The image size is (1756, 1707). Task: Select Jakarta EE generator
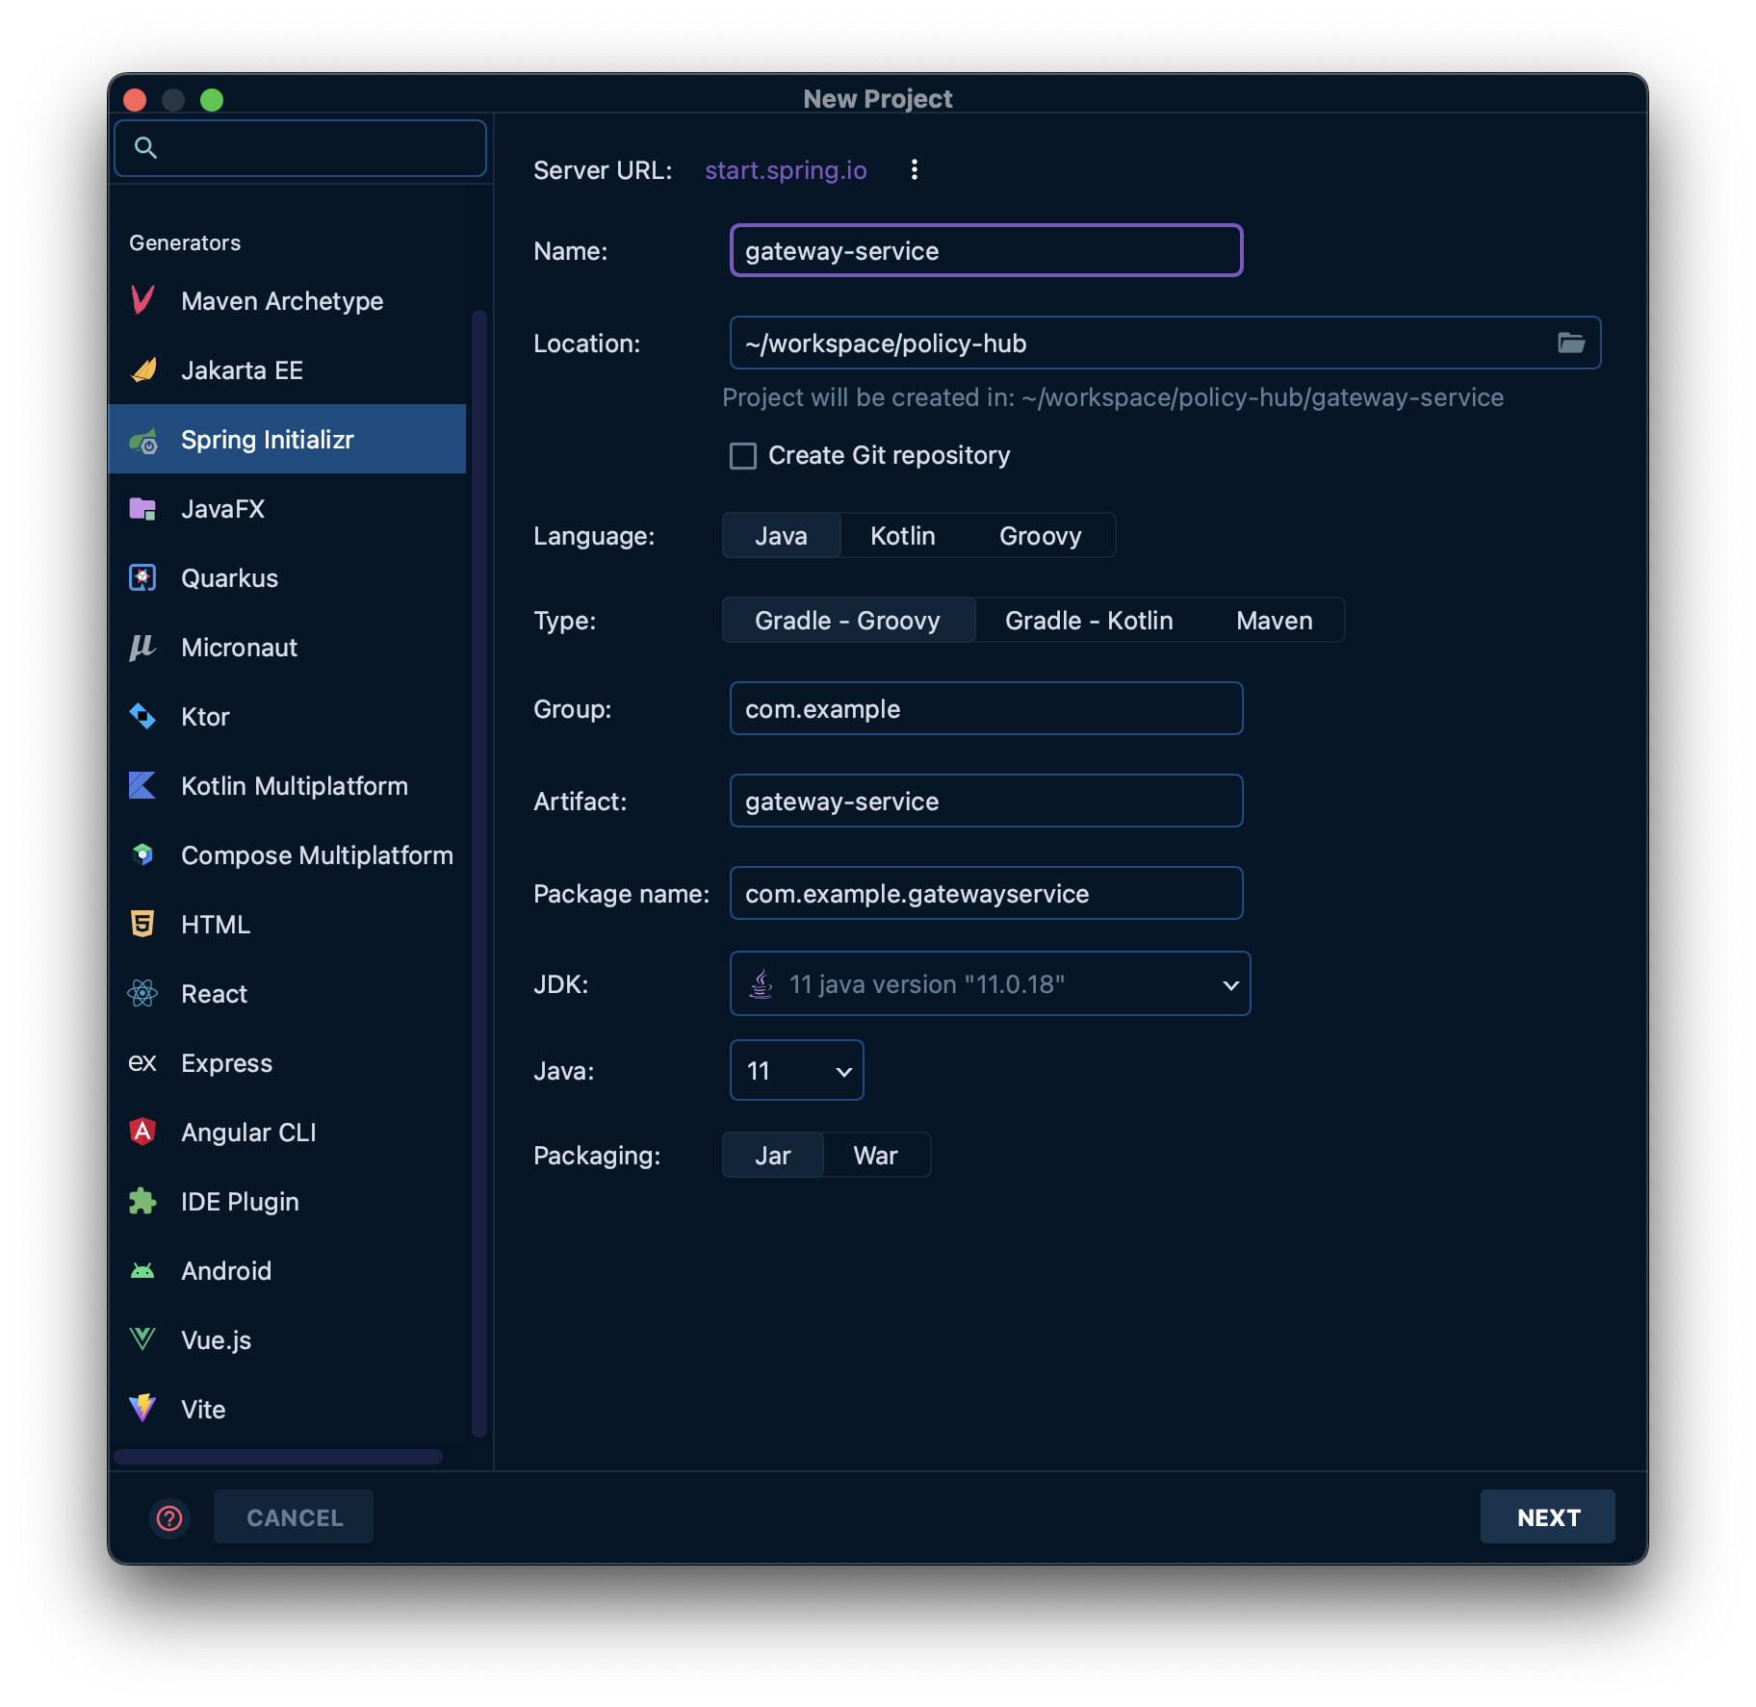pos(287,370)
